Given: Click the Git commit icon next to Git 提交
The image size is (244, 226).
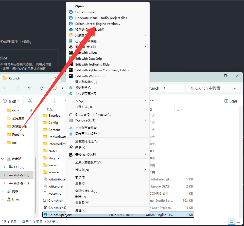Looking at the screenshot, I should [71, 114].
